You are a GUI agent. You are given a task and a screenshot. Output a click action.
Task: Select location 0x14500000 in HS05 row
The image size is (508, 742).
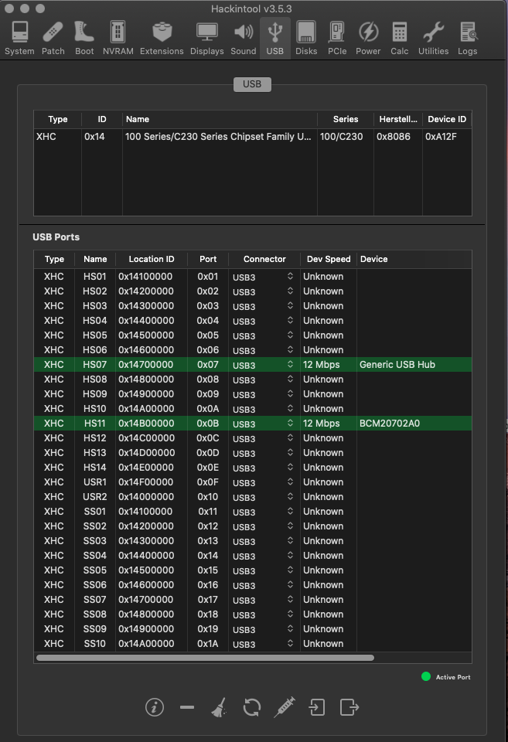pos(146,335)
